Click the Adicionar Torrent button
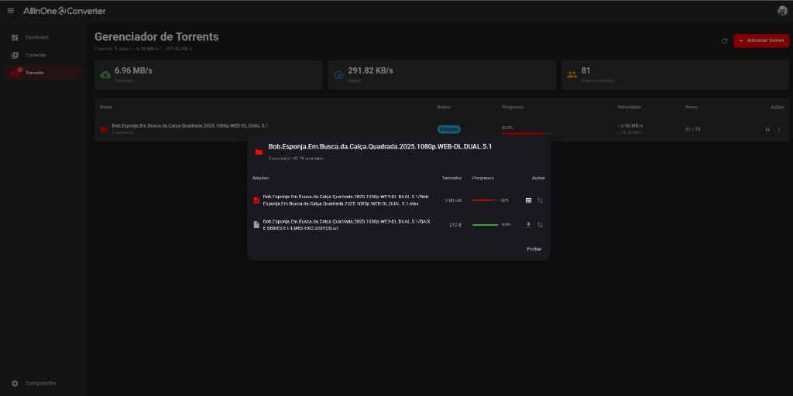Image resolution: width=793 pixels, height=396 pixels. (x=761, y=40)
